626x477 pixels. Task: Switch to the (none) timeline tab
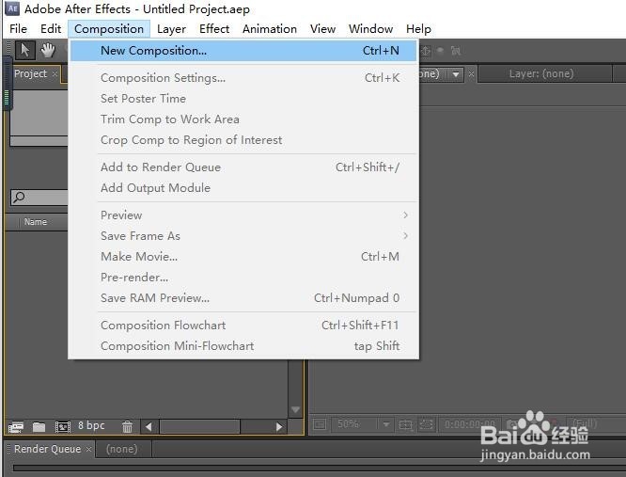point(122,449)
